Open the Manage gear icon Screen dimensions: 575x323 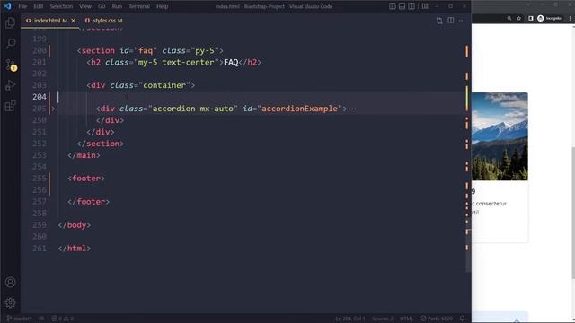coord(10,302)
